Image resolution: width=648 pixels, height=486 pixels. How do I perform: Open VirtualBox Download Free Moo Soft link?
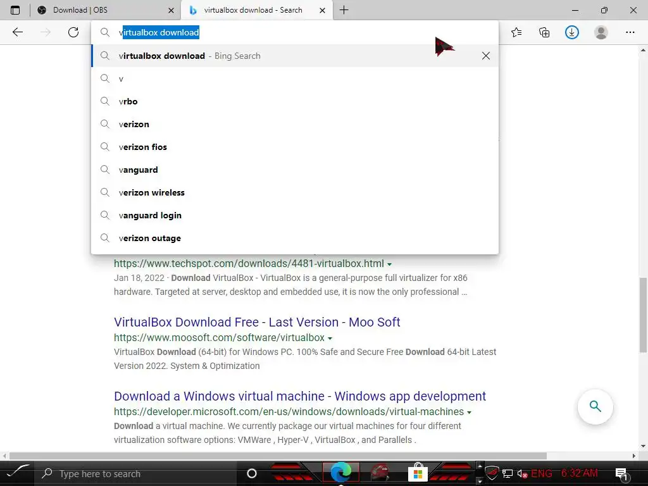257,322
